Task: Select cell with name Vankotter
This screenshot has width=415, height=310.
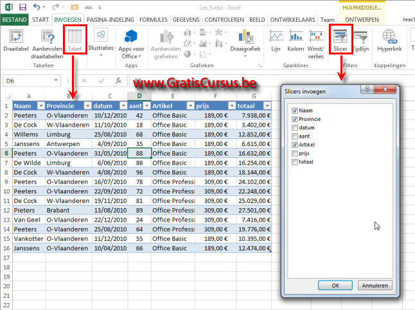Action: 29,239
